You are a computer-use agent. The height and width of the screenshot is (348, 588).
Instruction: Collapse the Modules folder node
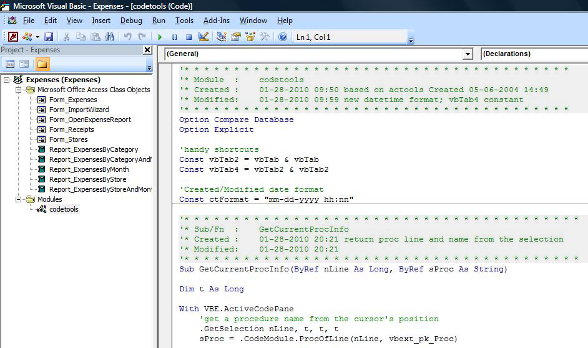tap(18, 199)
